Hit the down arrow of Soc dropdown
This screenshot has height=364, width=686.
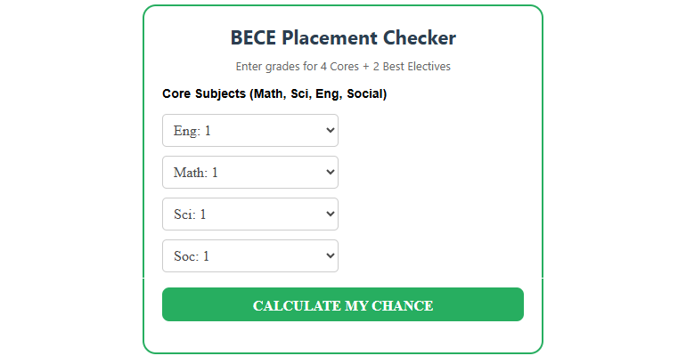(331, 256)
